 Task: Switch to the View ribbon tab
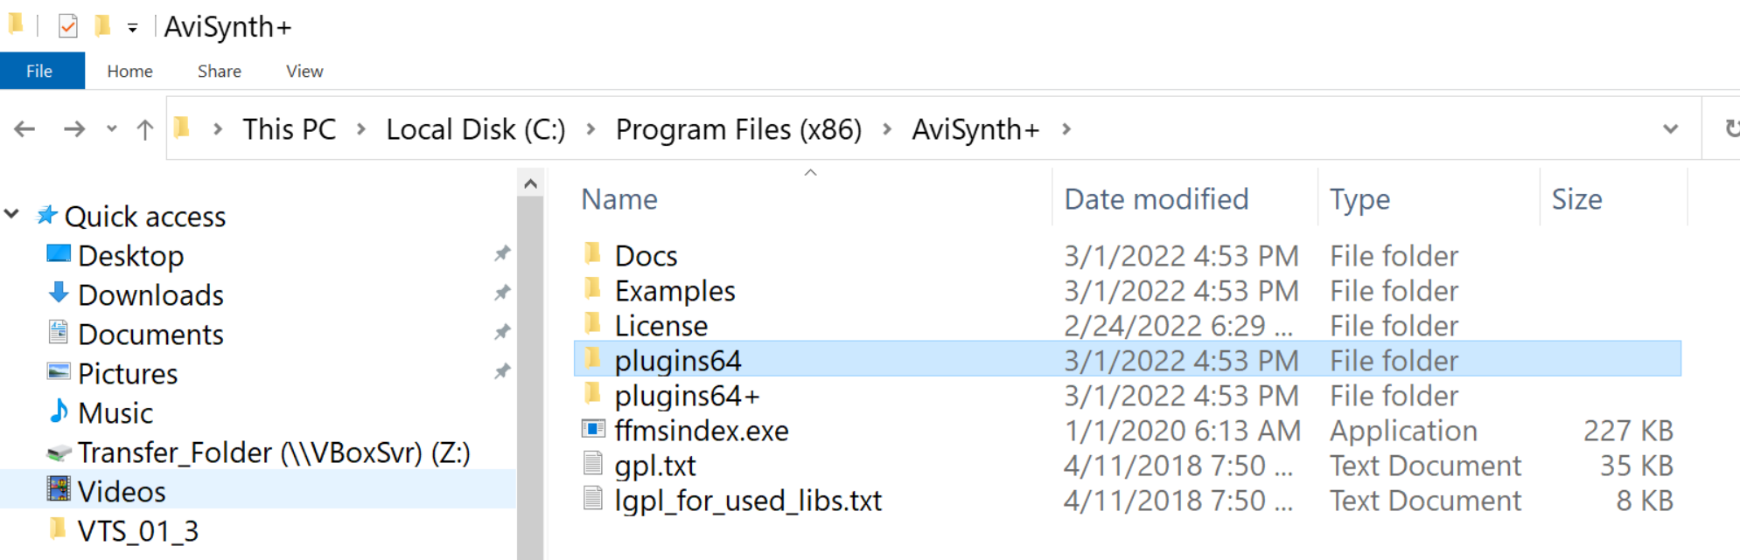304,72
